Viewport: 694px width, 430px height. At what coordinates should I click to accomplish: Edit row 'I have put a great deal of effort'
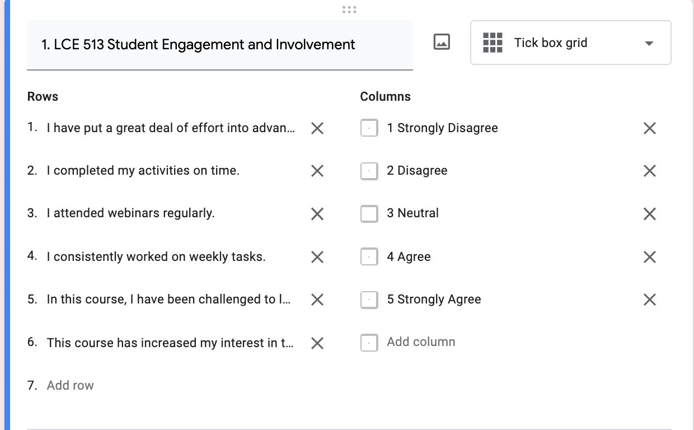pyautogui.click(x=170, y=128)
